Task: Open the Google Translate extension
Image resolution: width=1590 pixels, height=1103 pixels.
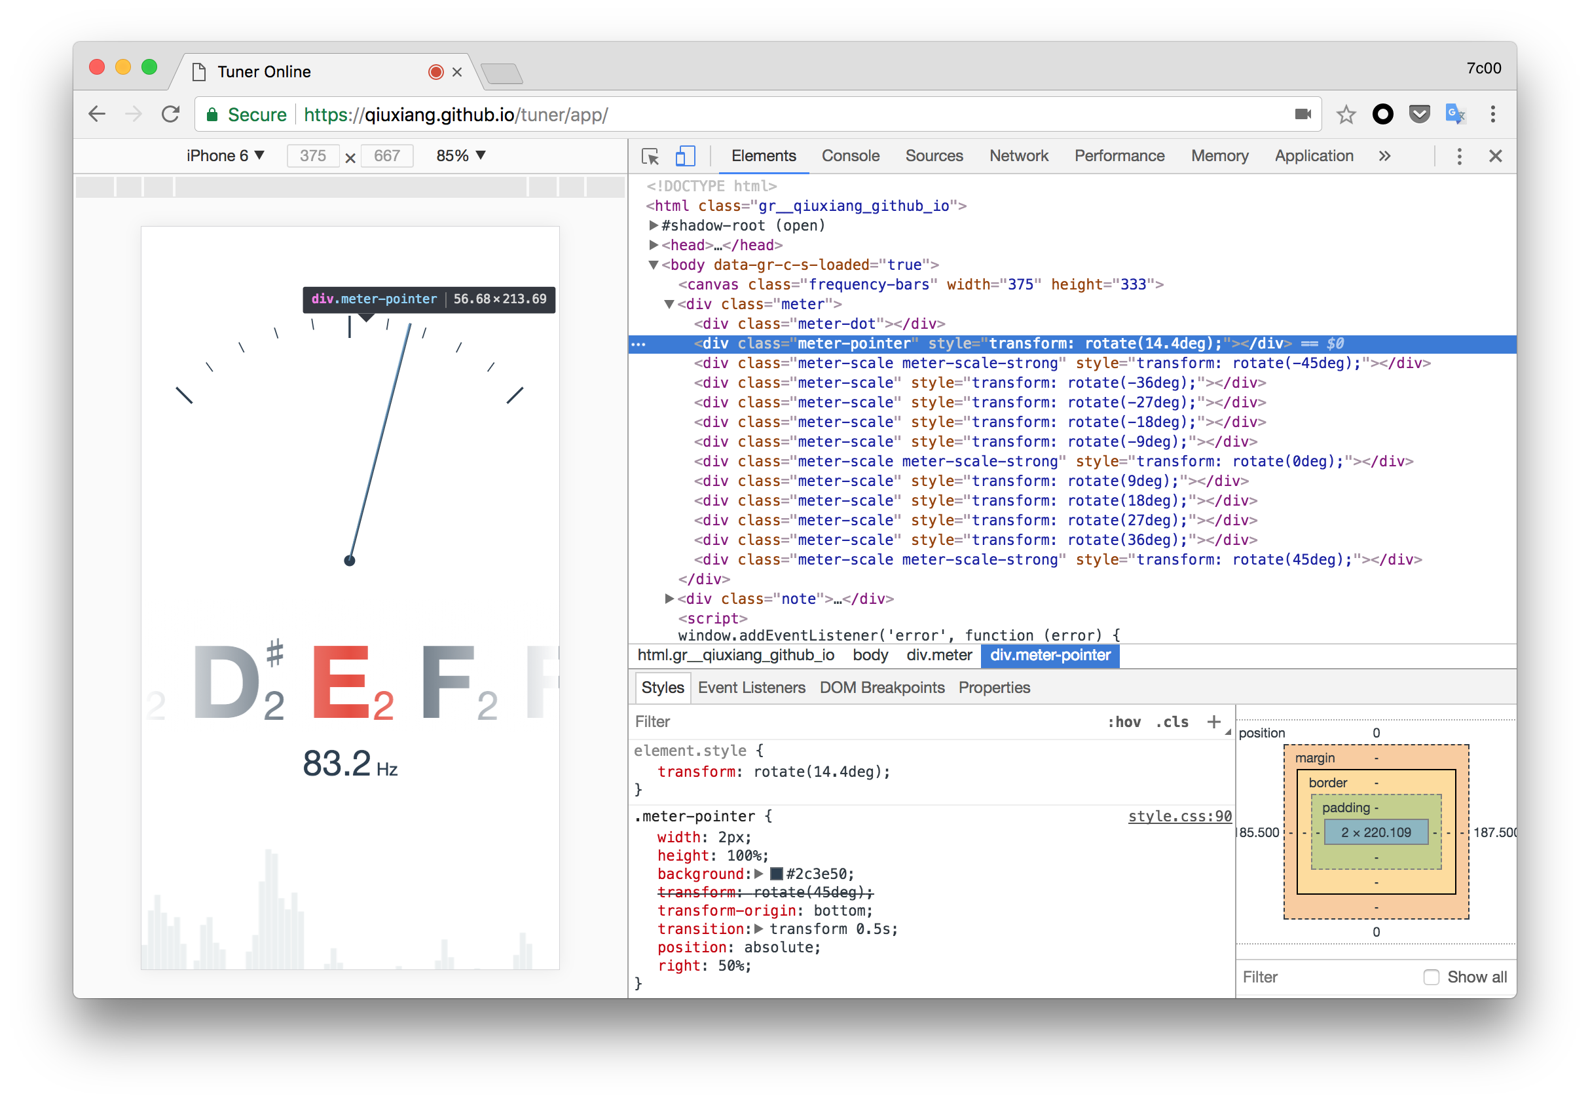Action: 1455,114
